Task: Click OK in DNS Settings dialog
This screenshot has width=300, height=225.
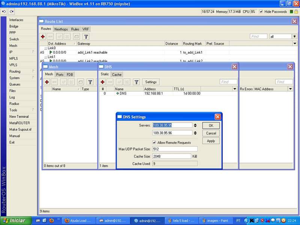Action: 211,126
